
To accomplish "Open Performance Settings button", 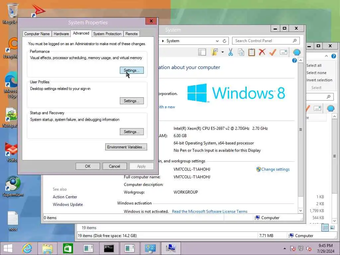I will [x=131, y=70].
